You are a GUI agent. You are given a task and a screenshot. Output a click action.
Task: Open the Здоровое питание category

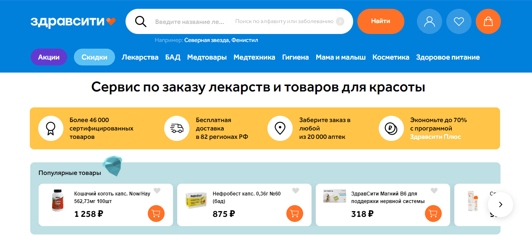click(448, 57)
